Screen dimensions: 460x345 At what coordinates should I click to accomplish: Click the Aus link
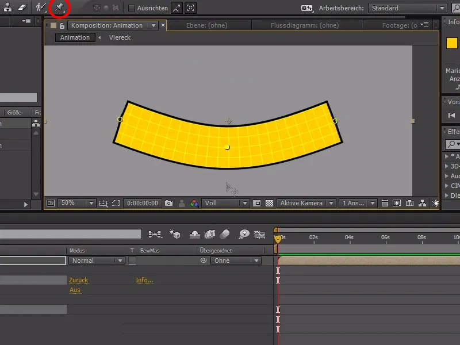pyautogui.click(x=75, y=290)
